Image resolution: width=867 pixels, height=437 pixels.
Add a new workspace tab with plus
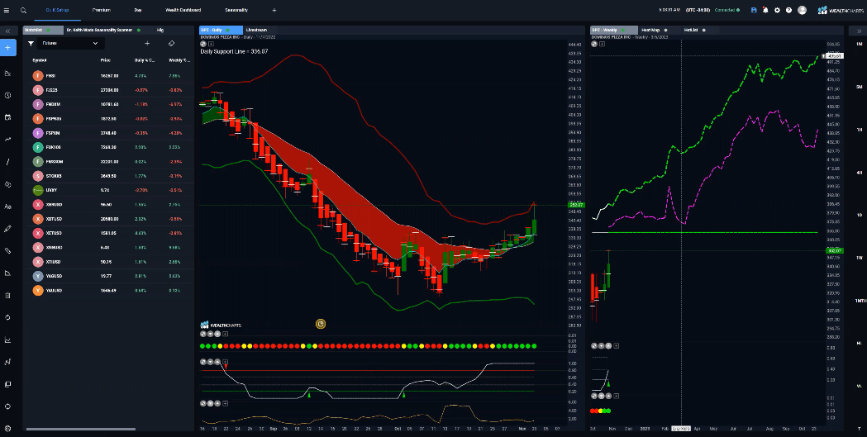(x=274, y=10)
